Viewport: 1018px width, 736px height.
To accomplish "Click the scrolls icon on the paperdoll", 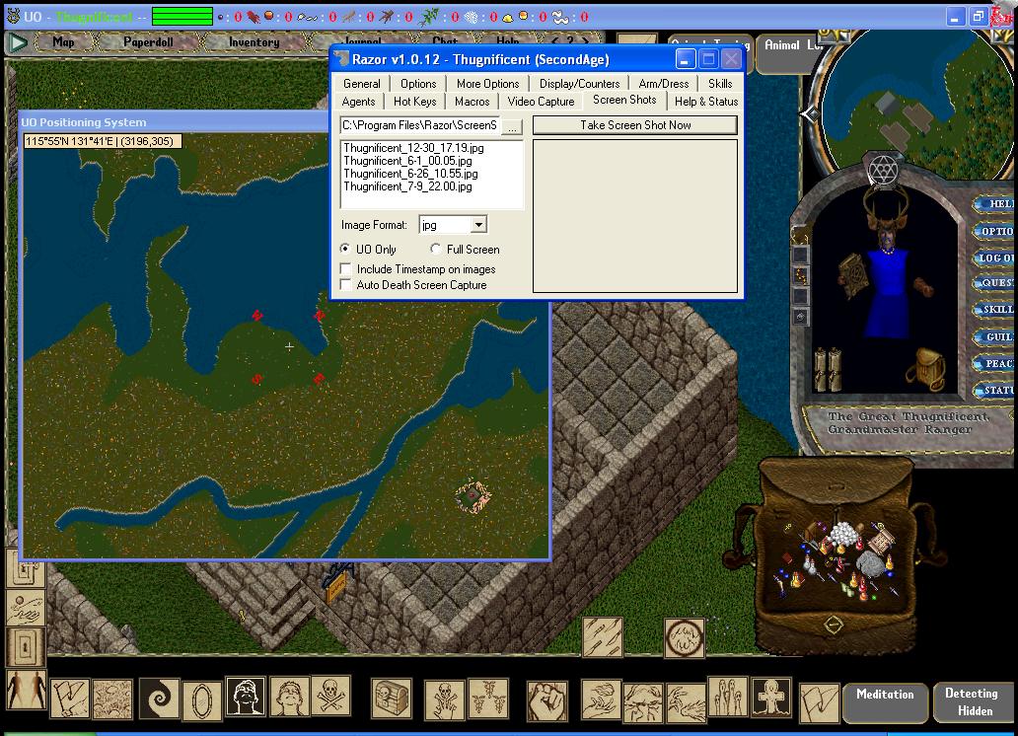I will 828,368.
